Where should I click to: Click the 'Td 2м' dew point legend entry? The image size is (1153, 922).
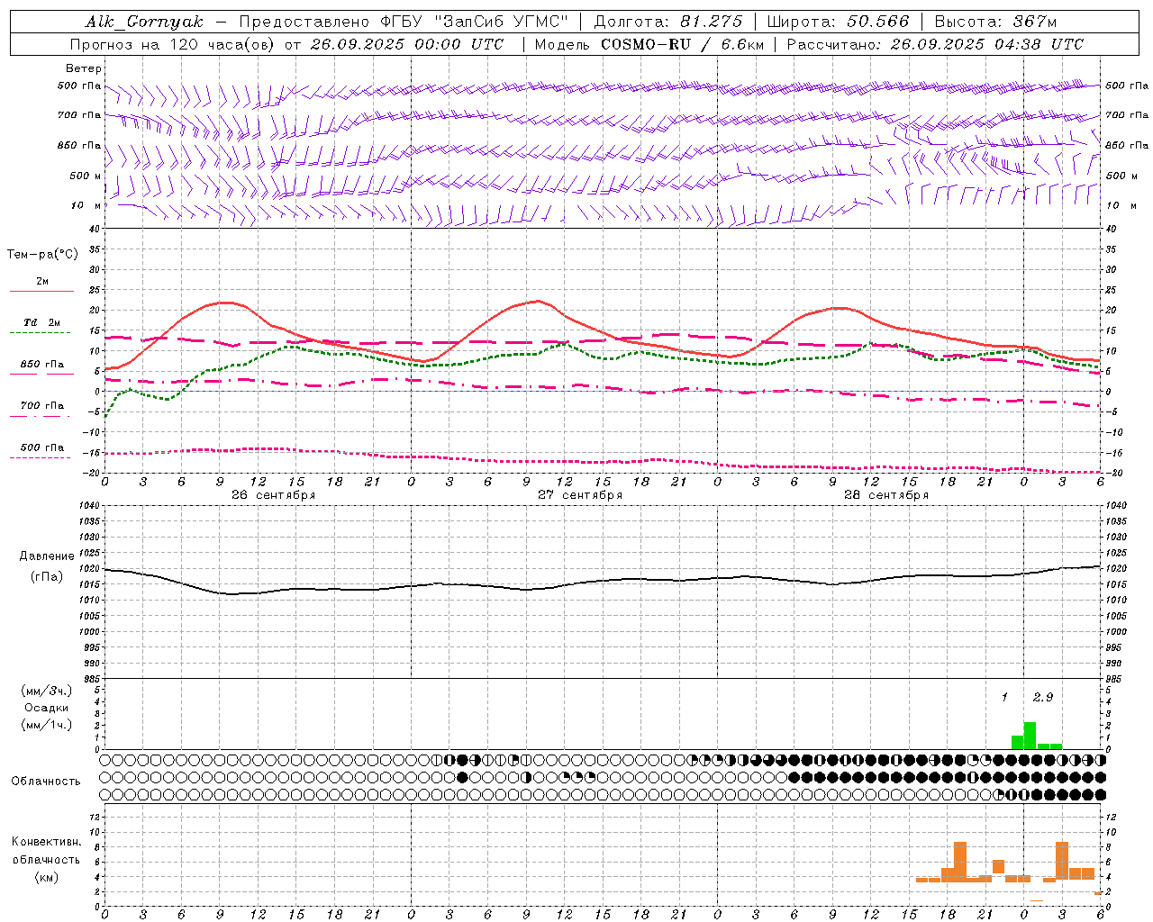(x=42, y=322)
